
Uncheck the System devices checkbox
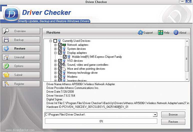(60, 49)
